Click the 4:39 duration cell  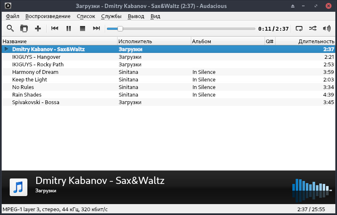click(x=329, y=94)
